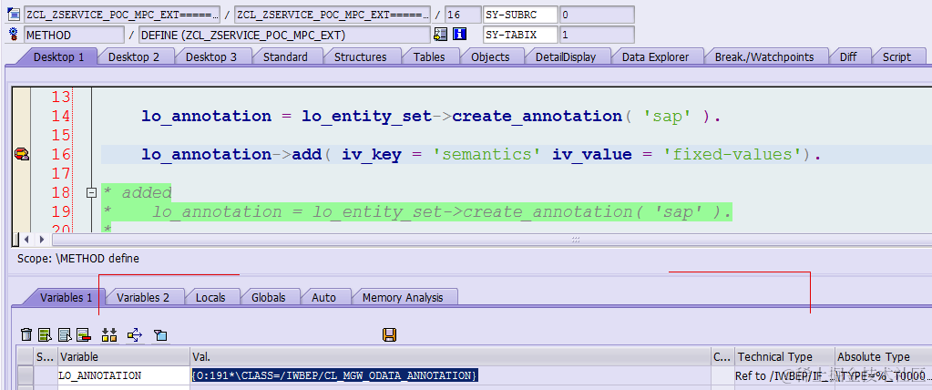This screenshot has width=932, height=390.
Task: Click the DEFINE (ZCL_ZSERVICE_POC_MPC_EXT) field
Action: pos(284,35)
